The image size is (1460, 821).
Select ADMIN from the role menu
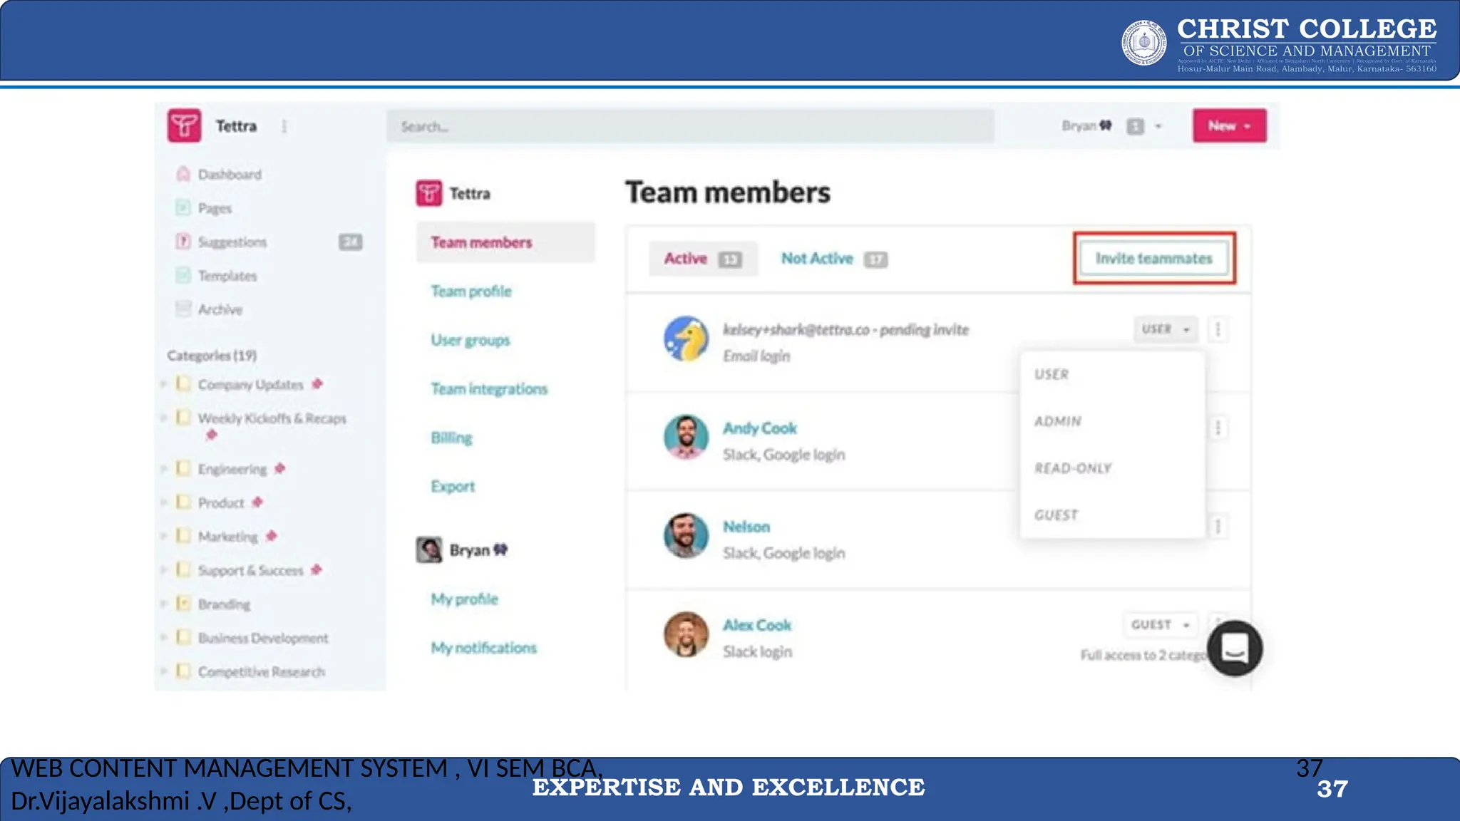coord(1058,421)
